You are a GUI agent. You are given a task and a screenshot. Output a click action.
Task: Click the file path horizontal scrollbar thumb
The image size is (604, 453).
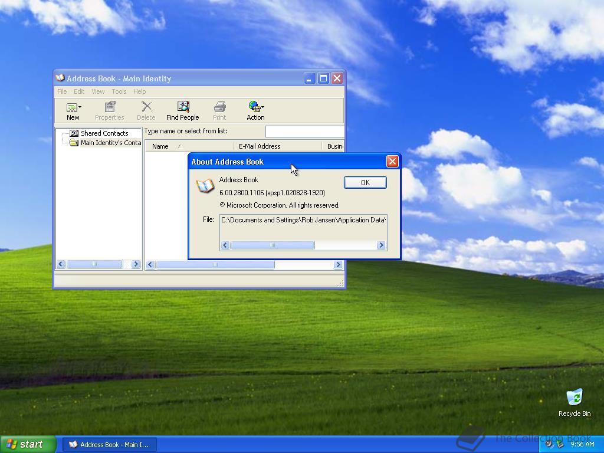coord(273,245)
